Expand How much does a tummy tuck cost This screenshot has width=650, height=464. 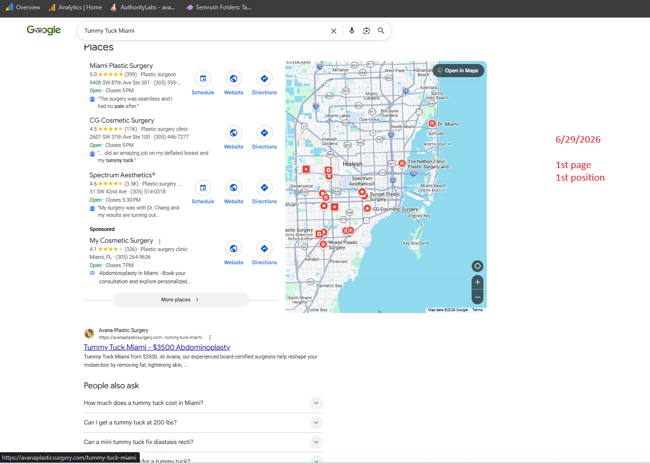(203, 403)
